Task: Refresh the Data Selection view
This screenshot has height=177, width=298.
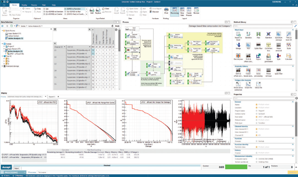Action: (112, 26)
